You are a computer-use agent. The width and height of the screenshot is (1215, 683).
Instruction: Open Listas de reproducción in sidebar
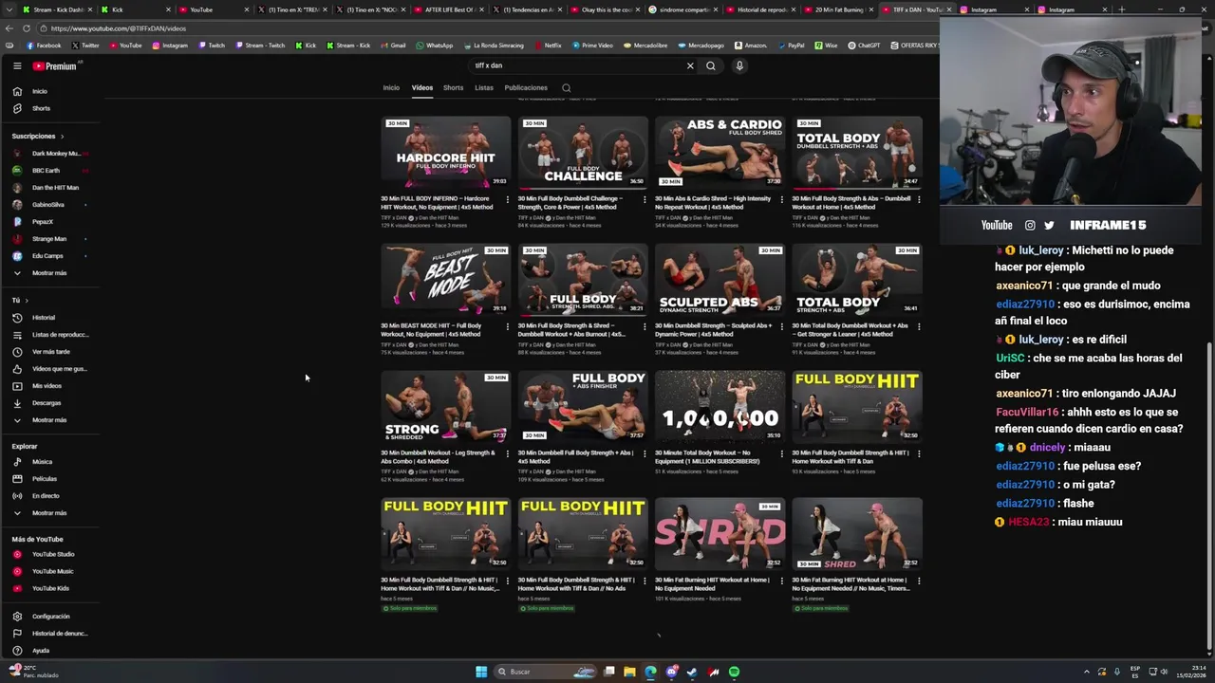coord(49,335)
